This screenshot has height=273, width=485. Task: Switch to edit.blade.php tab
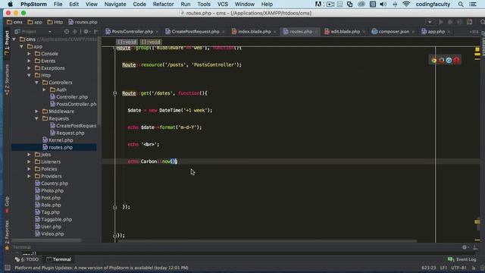pyautogui.click(x=346, y=32)
